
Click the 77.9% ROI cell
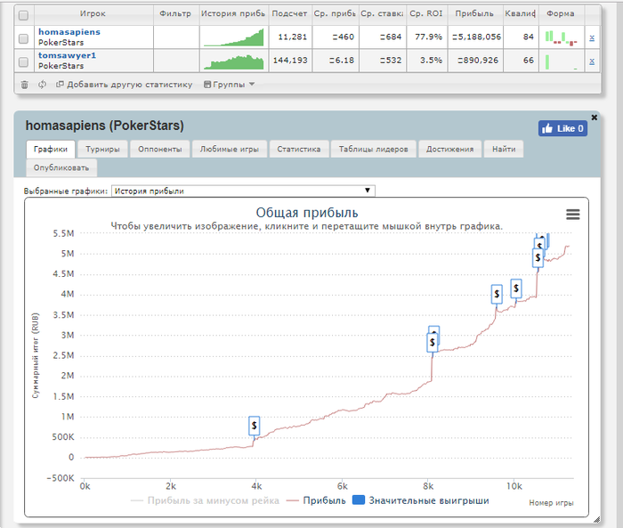coord(428,37)
